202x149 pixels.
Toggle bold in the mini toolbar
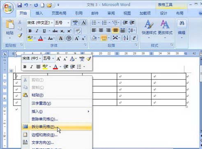pos(25,67)
